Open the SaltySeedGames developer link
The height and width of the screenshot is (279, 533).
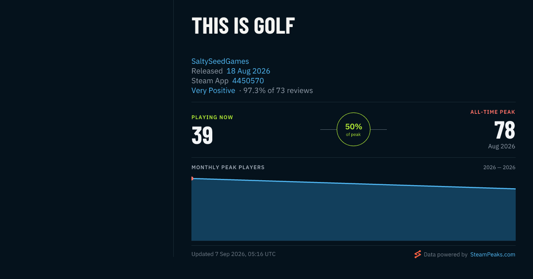(x=220, y=61)
